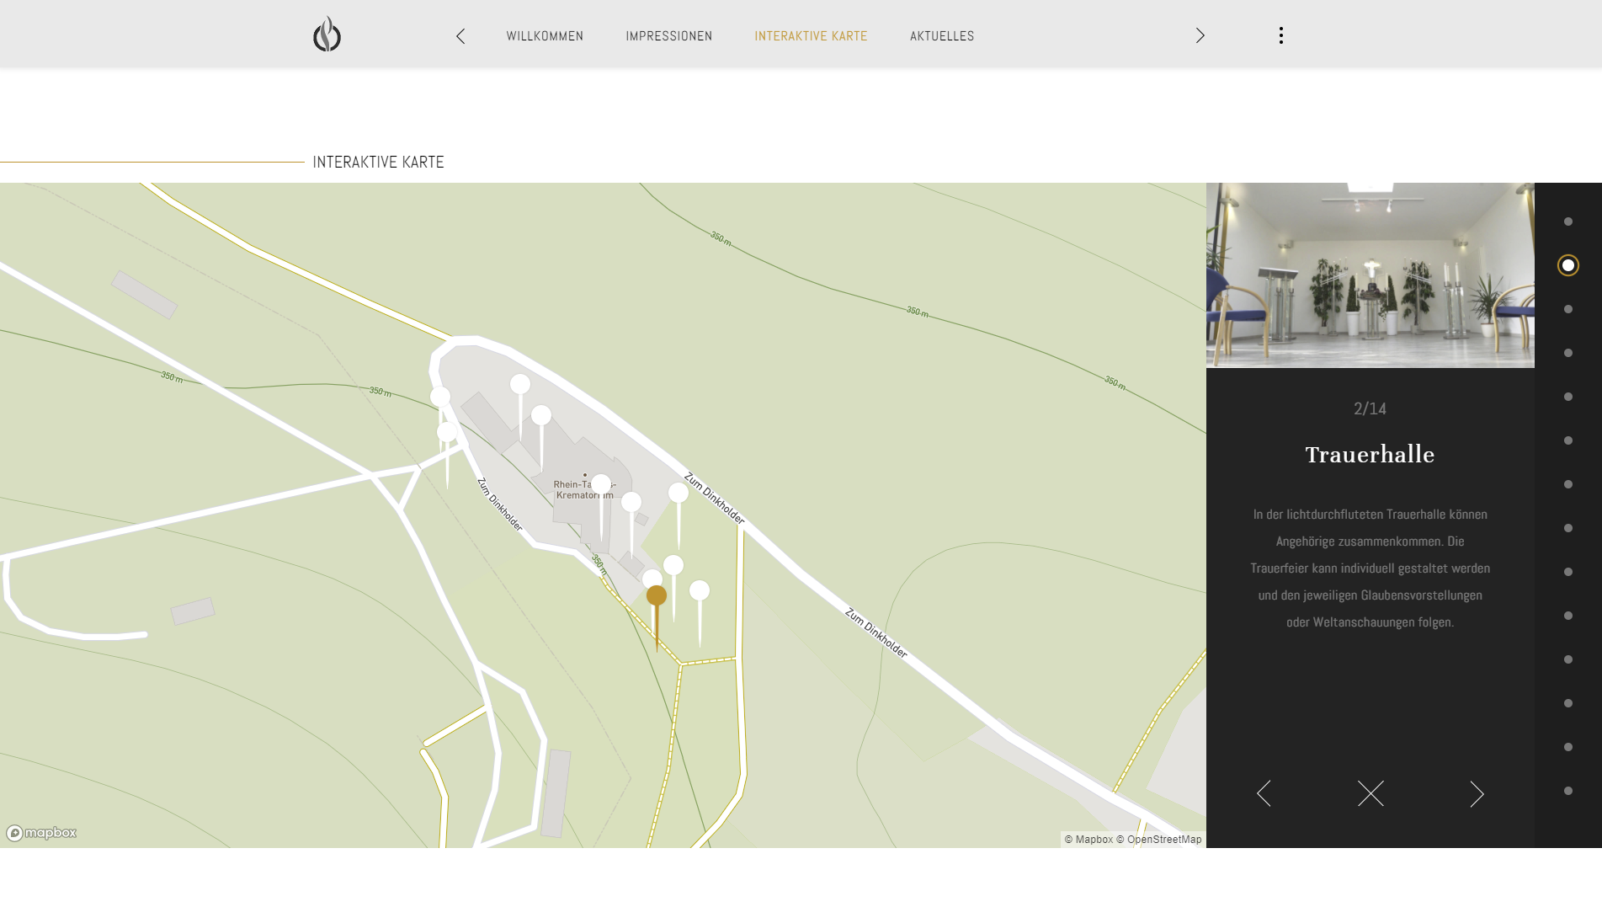
Task: Select the last, fourteenth navigation dot
Action: click(x=1567, y=791)
